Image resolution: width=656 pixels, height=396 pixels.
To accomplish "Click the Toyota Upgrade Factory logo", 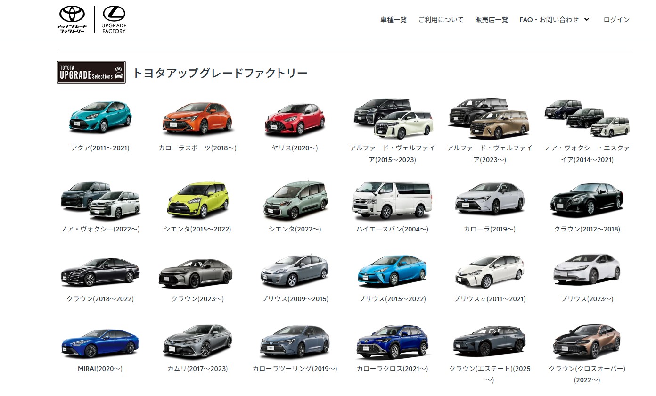I will pos(72,20).
